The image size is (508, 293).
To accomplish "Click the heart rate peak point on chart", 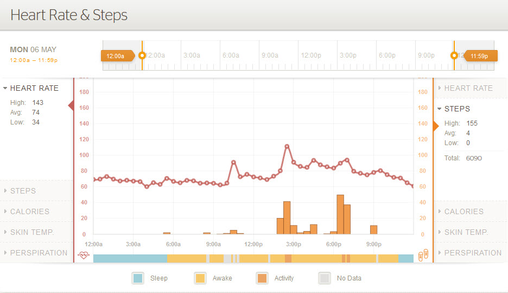I will coord(287,146).
